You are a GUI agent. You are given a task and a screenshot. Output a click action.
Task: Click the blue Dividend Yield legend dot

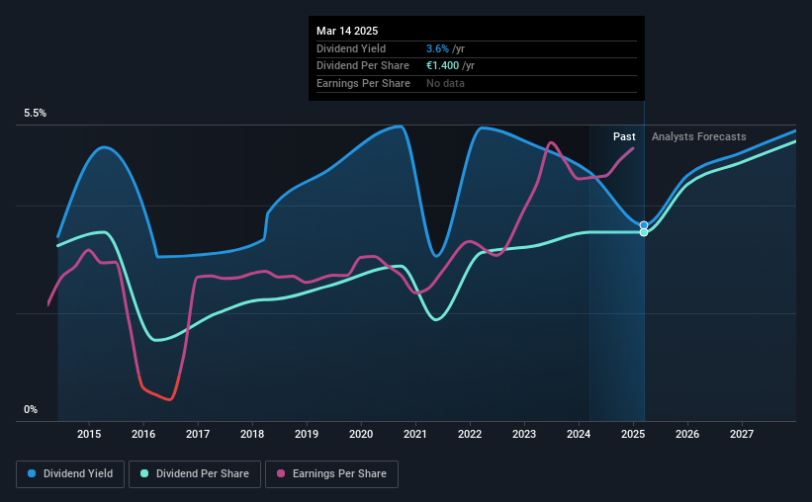coord(32,473)
